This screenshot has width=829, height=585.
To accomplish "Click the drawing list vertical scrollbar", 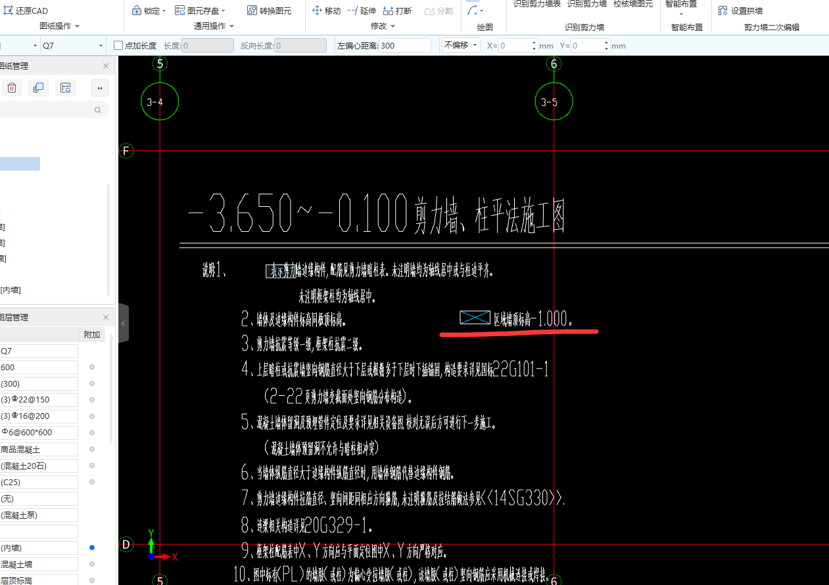I will click(x=109, y=240).
